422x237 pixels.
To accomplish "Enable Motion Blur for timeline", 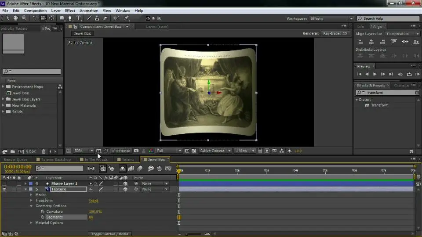I will pos(140,169).
